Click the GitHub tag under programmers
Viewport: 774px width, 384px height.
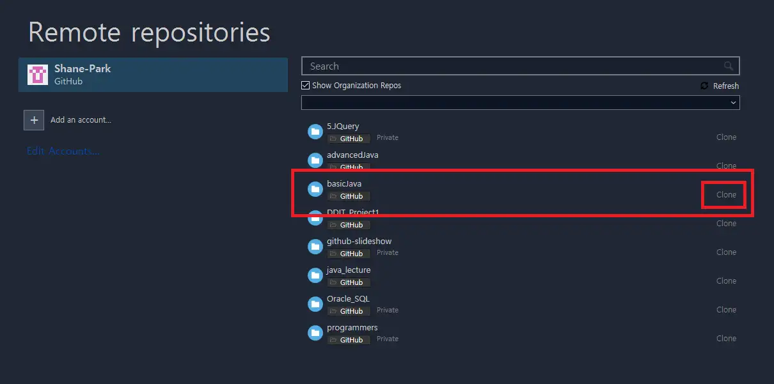tap(349, 339)
